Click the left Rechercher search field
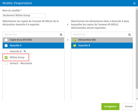Image resolution: width=138 pixels, height=112 pixels. click(33, 35)
